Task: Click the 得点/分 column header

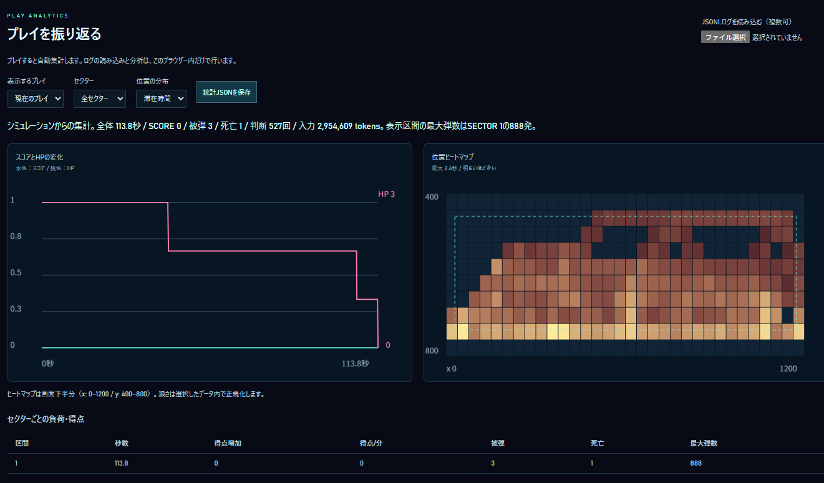Action: click(x=371, y=443)
